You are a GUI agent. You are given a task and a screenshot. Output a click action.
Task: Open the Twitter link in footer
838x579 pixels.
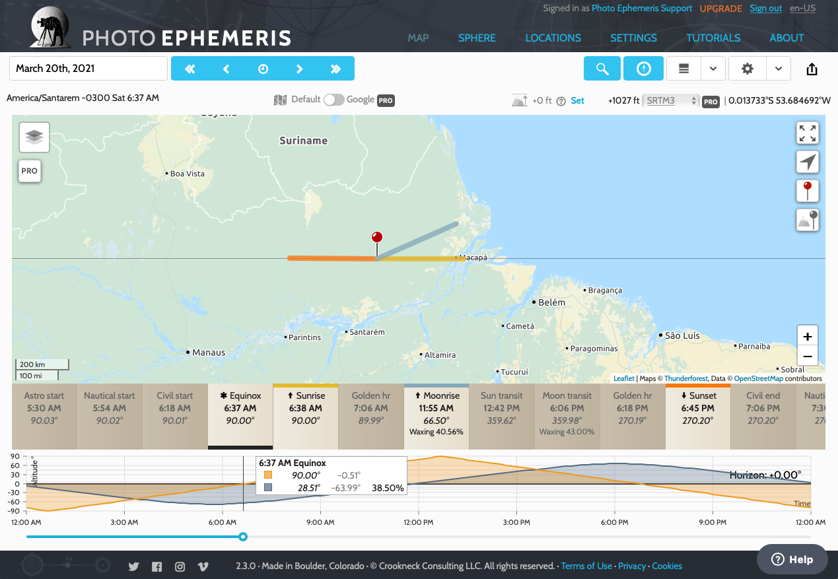pyautogui.click(x=133, y=566)
